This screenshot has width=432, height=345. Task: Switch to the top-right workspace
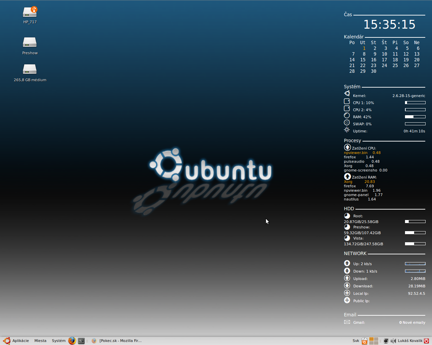pyautogui.click(x=376, y=339)
